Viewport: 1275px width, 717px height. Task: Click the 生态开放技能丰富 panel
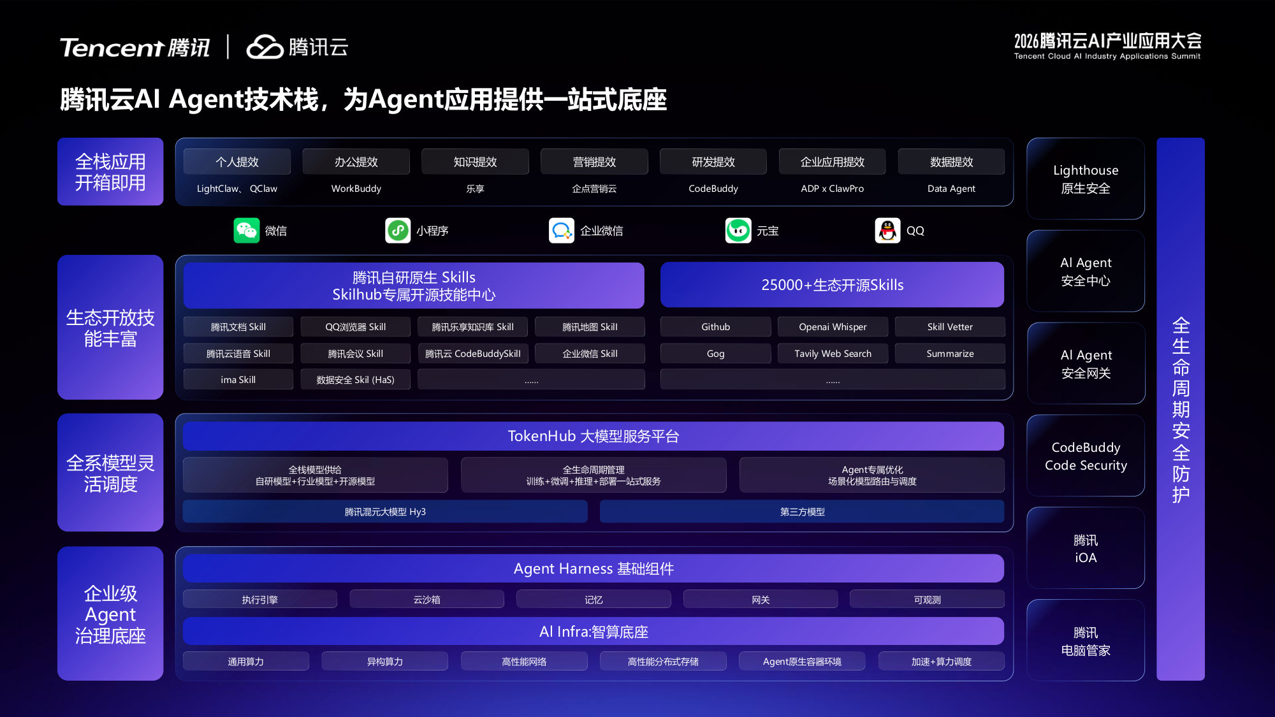pos(110,328)
